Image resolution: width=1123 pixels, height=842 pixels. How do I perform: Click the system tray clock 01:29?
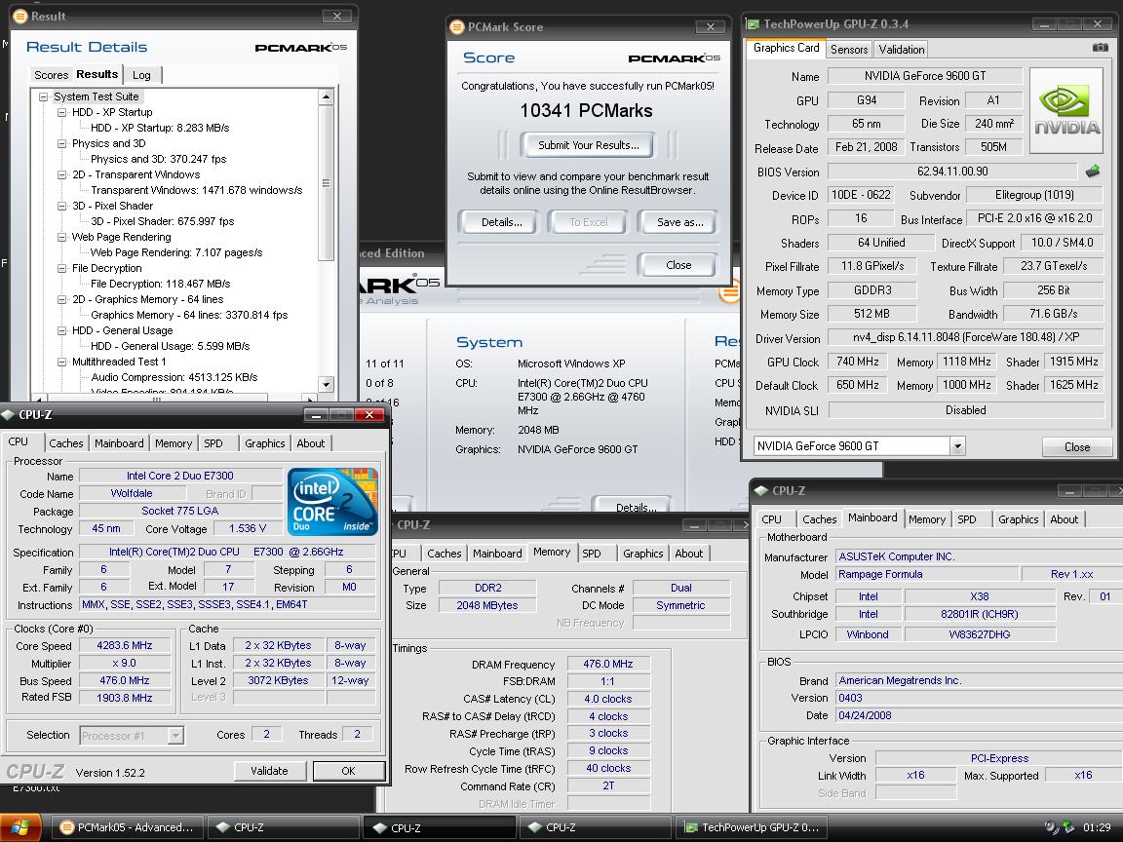(x=1097, y=827)
